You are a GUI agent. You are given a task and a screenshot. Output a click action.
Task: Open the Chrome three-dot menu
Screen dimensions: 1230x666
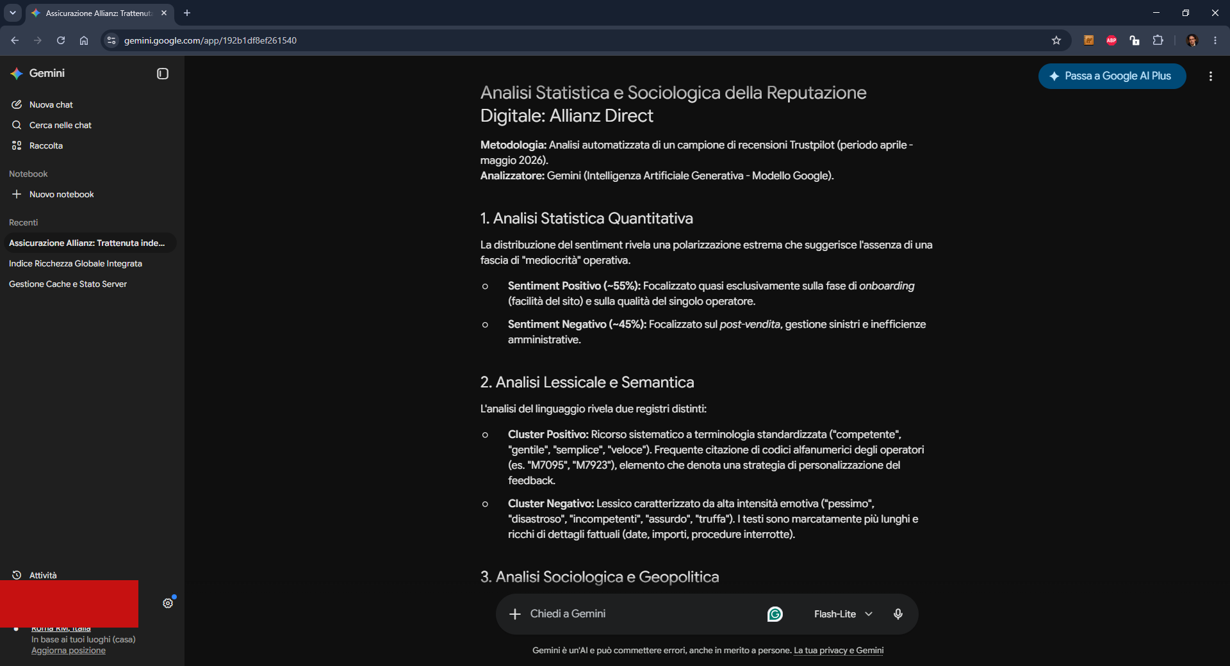pos(1215,40)
